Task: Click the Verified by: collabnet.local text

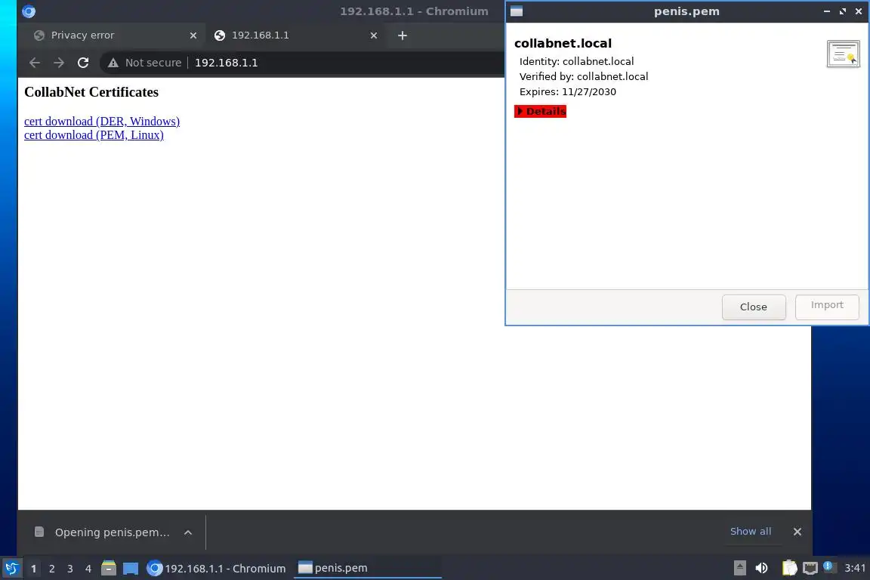Action: tap(584, 76)
